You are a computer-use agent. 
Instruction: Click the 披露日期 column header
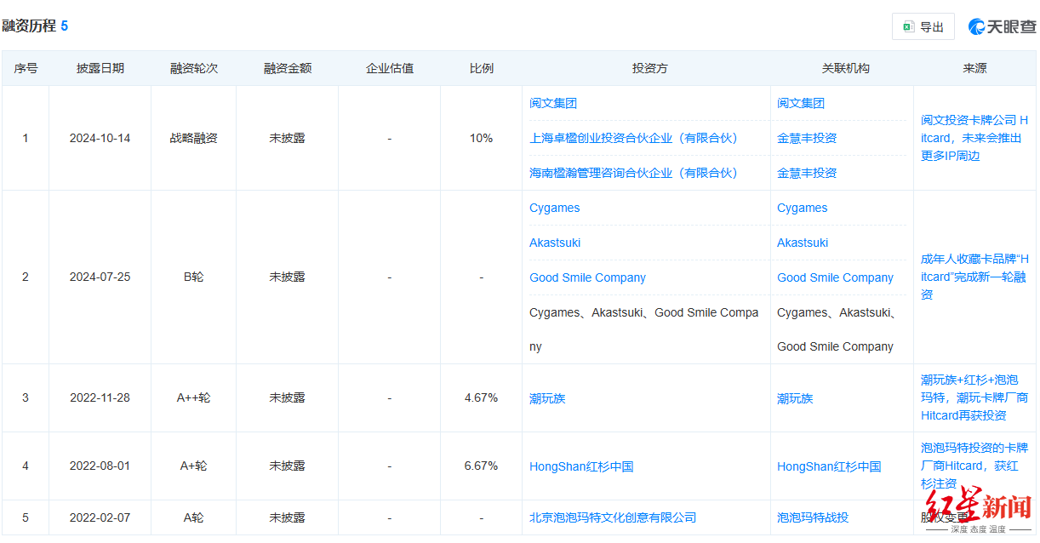[100, 68]
